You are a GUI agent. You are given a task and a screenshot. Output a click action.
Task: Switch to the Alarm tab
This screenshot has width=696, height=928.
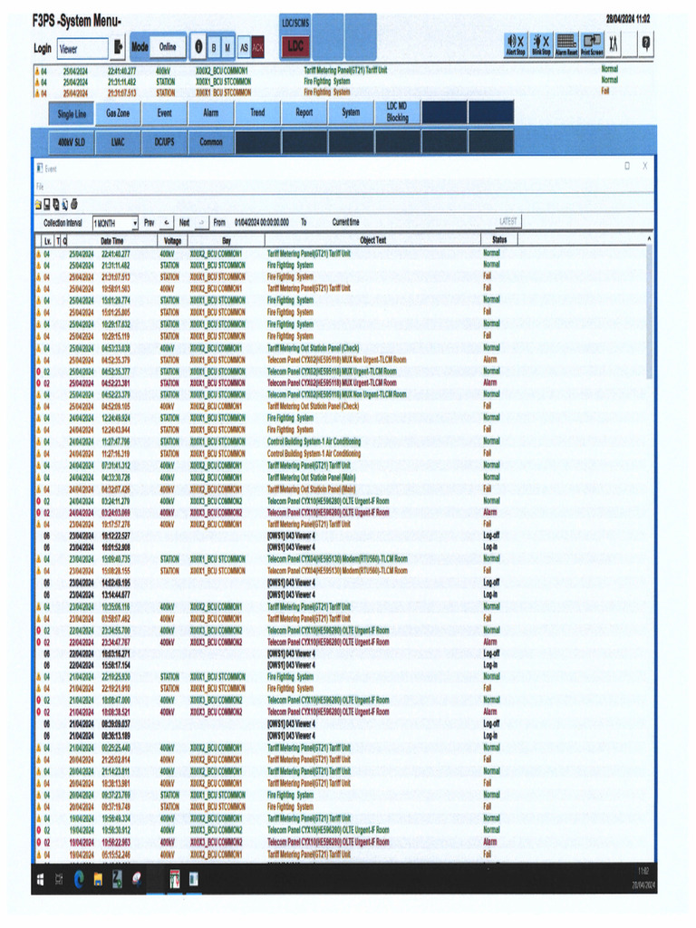click(210, 113)
